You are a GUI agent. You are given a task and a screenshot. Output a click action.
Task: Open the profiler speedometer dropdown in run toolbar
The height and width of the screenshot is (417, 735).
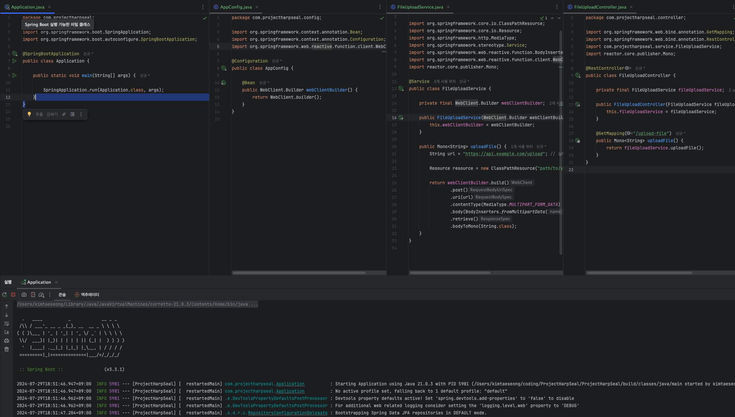[x=41, y=295]
